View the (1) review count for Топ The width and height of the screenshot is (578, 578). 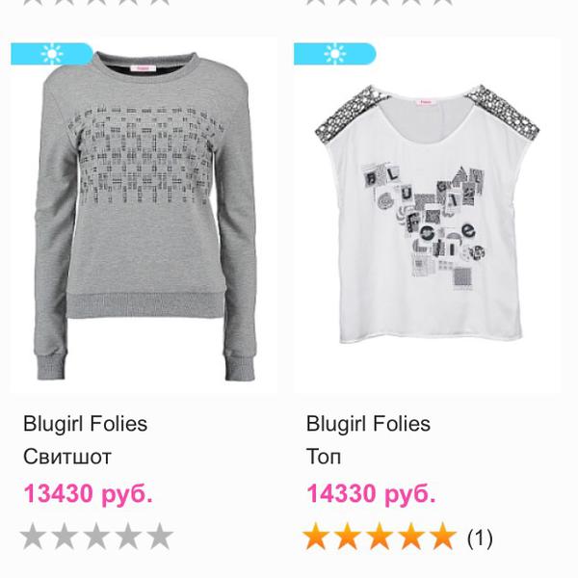(479, 537)
